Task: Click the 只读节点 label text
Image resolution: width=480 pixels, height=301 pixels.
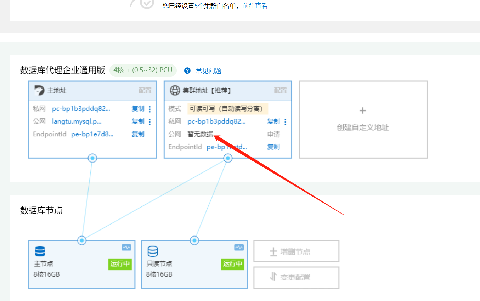Action: click(x=159, y=264)
